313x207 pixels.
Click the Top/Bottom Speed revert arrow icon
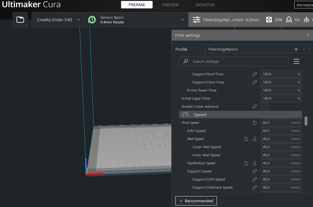click(246, 163)
